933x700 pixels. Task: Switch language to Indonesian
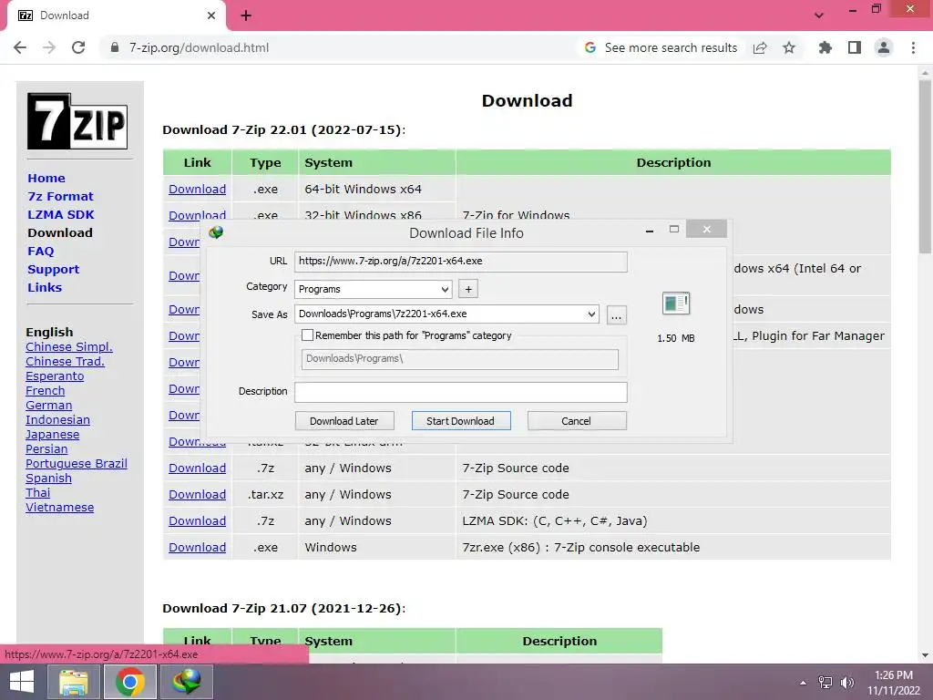(57, 419)
